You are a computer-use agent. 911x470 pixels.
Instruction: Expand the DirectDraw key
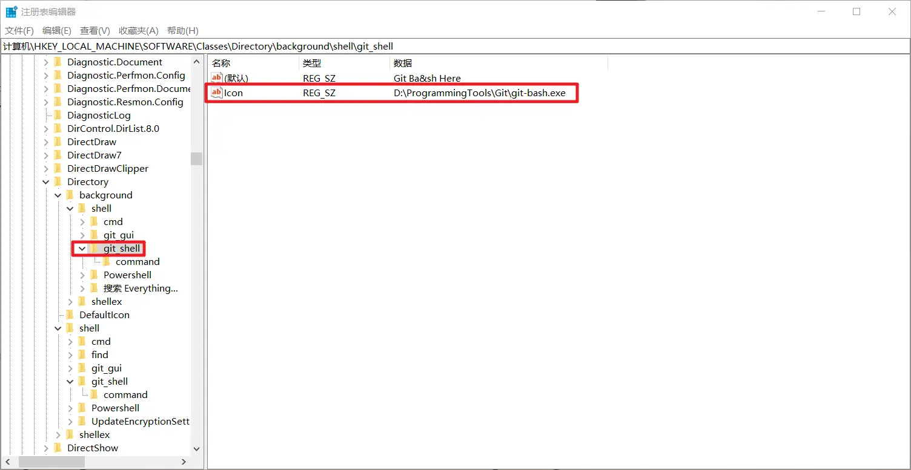(x=46, y=142)
